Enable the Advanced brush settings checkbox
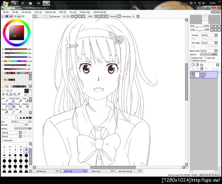The image size is (222, 184). tap(3, 140)
